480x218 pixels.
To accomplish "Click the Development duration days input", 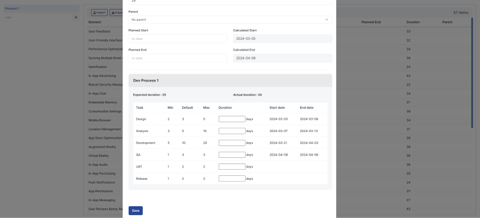I will [x=232, y=143].
